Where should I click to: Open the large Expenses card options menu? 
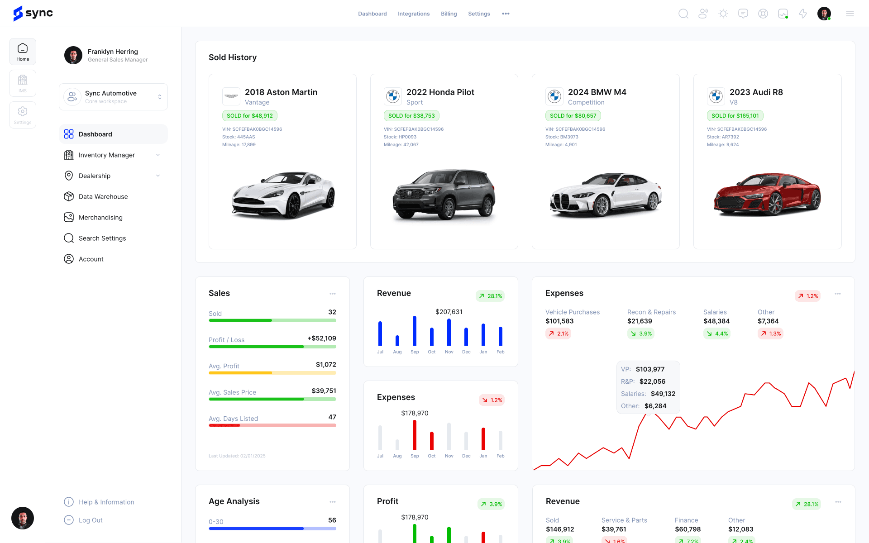click(x=838, y=294)
